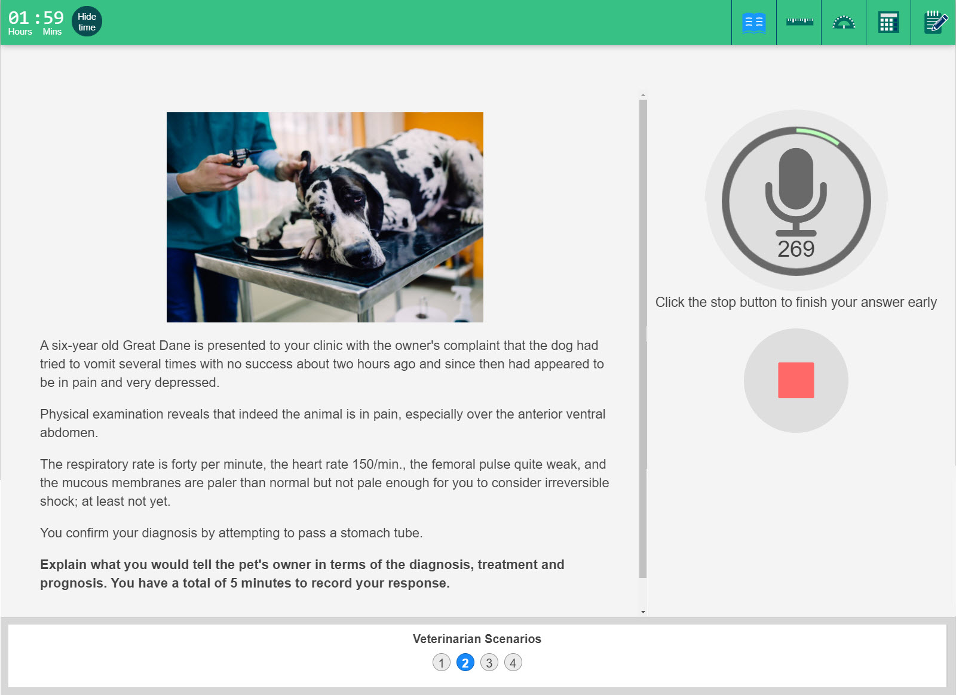Click the scroll down arrow in question panel

pyautogui.click(x=643, y=611)
